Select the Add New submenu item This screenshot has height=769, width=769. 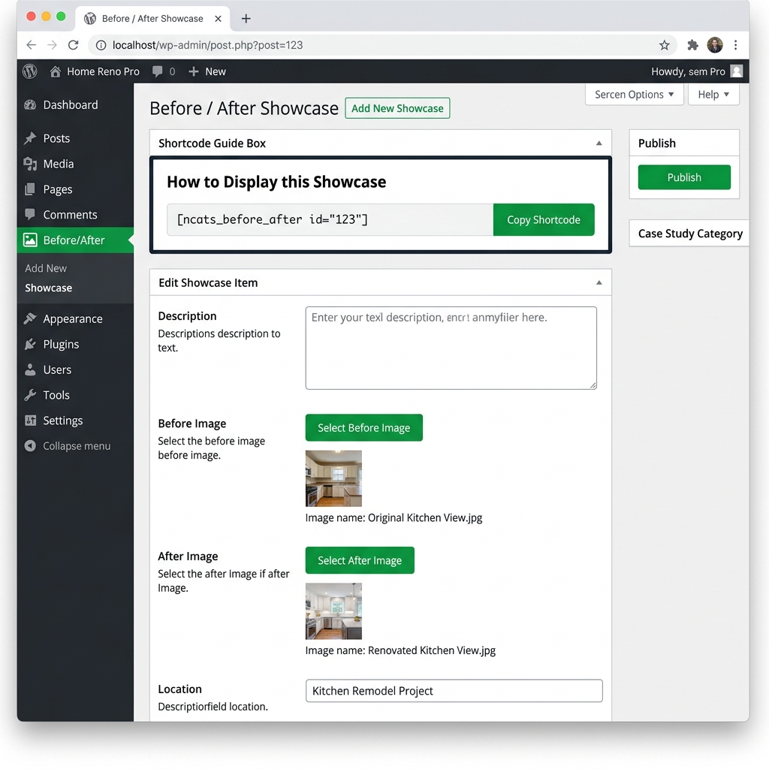(46, 268)
